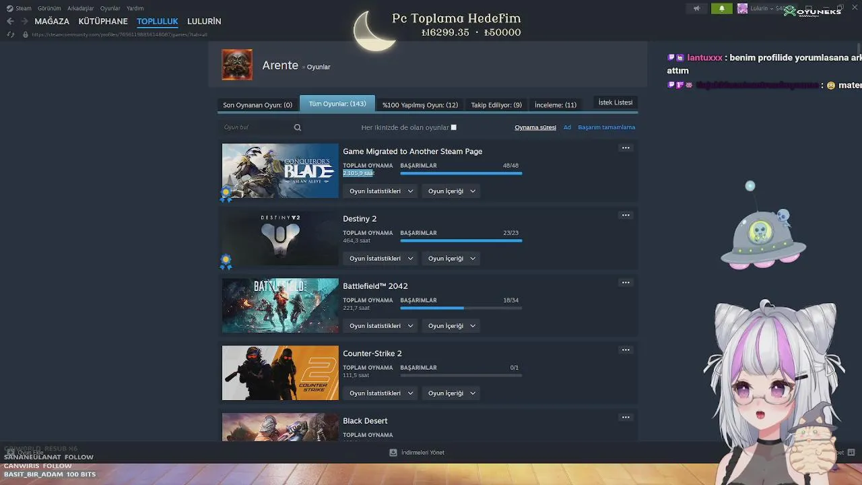This screenshot has height=485, width=862.
Task: Open the Arkadaşlar menu
Action: tap(81, 8)
